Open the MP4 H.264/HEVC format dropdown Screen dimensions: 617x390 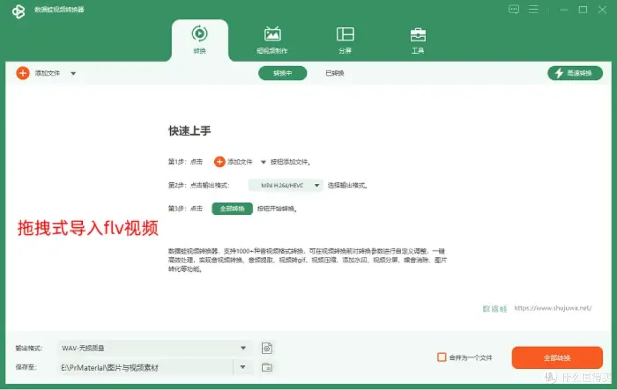[x=286, y=185]
